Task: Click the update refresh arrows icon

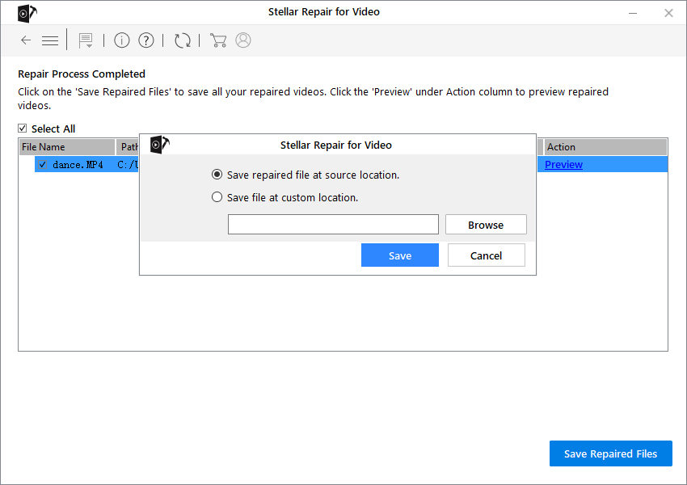Action: [x=183, y=40]
